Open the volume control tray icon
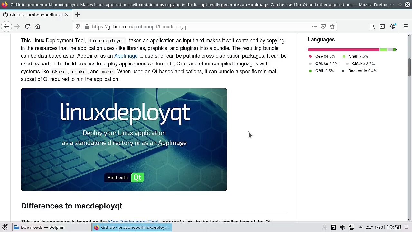 tap(342, 227)
